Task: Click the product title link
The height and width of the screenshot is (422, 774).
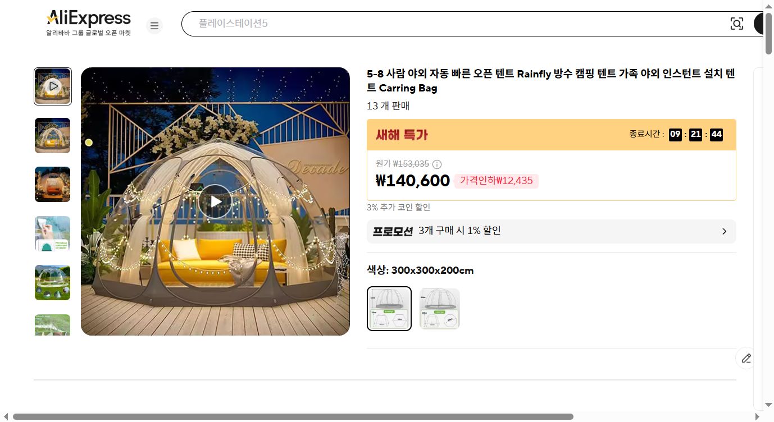Action: [551, 80]
